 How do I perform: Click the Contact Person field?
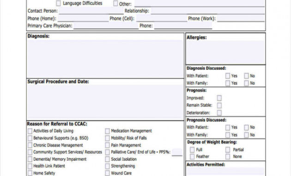click(91, 11)
